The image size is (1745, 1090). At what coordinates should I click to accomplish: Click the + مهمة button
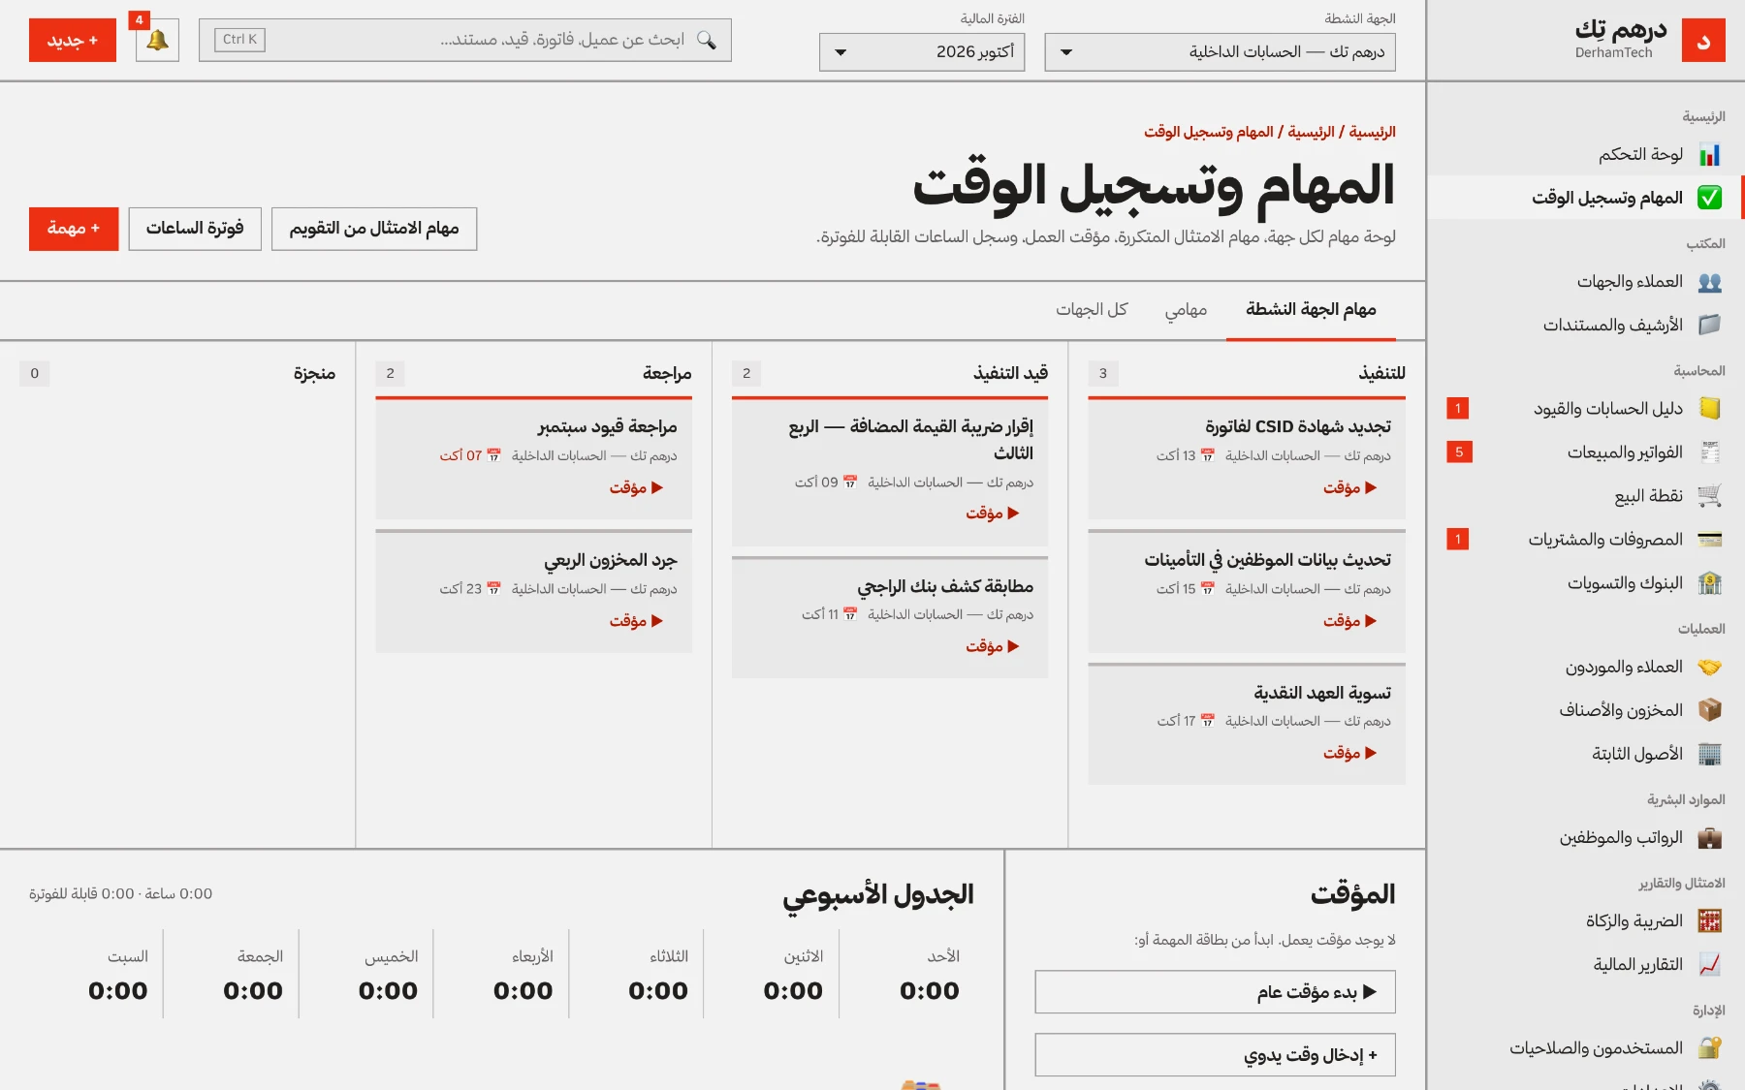(x=74, y=229)
